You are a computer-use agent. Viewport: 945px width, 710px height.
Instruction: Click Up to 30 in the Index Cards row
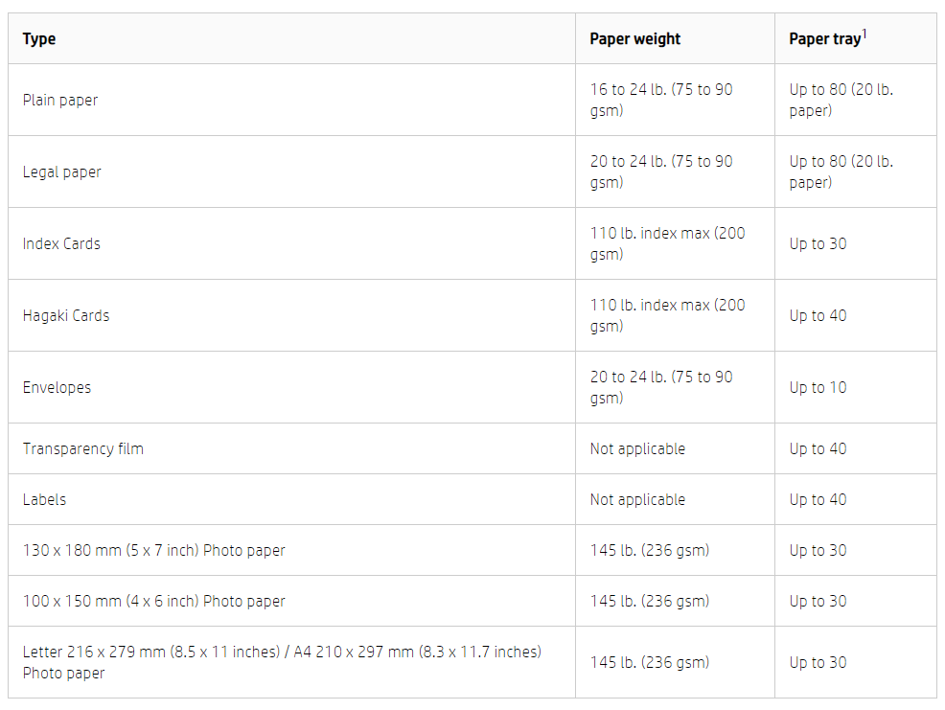[818, 243]
